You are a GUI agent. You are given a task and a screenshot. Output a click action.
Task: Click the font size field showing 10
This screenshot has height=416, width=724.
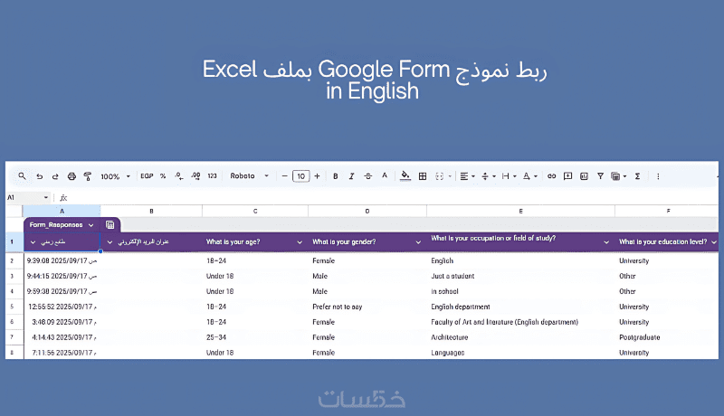click(x=301, y=176)
